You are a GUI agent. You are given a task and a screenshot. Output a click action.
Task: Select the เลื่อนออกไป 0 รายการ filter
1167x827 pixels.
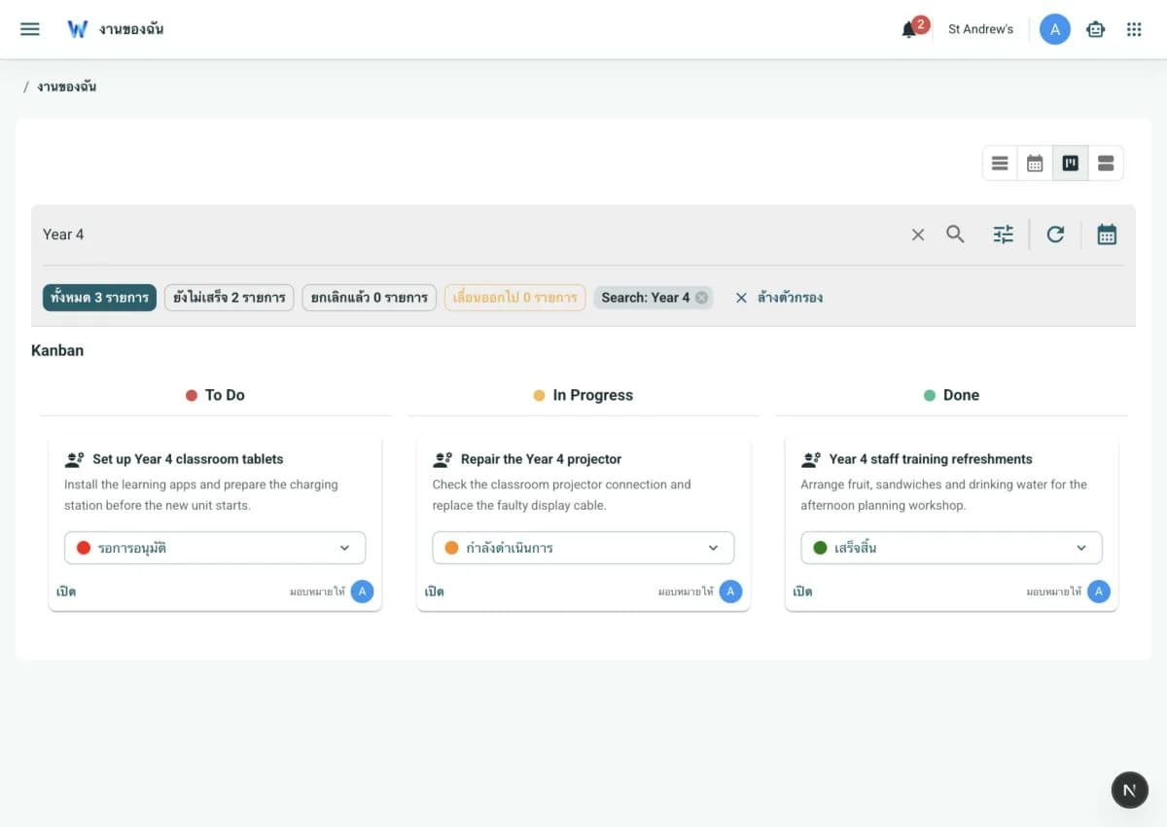515,298
